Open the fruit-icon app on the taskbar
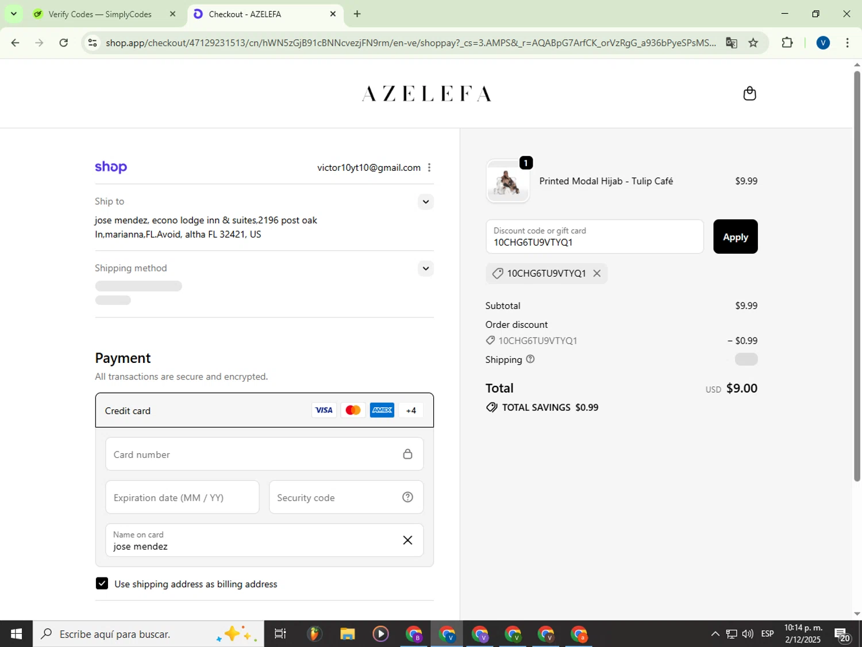The image size is (862, 647). 314,634
